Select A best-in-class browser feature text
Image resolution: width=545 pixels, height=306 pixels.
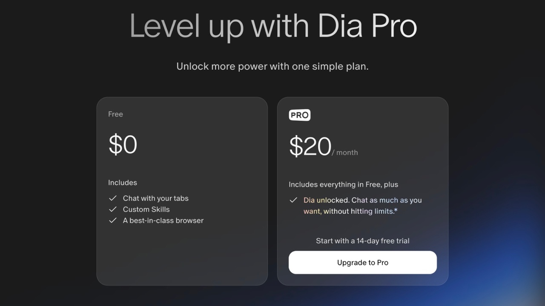click(163, 220)
